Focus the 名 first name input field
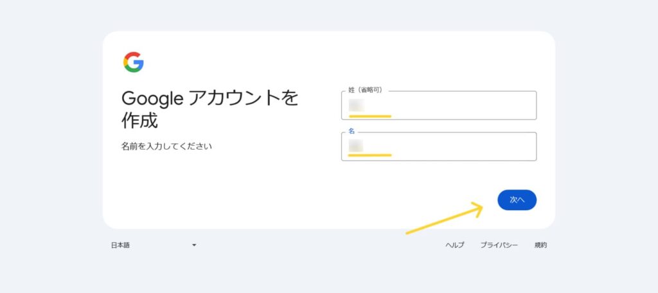Image resolution: width=658 pixels, height=293 pixels. pyautogui.click(x=439, y=146)
